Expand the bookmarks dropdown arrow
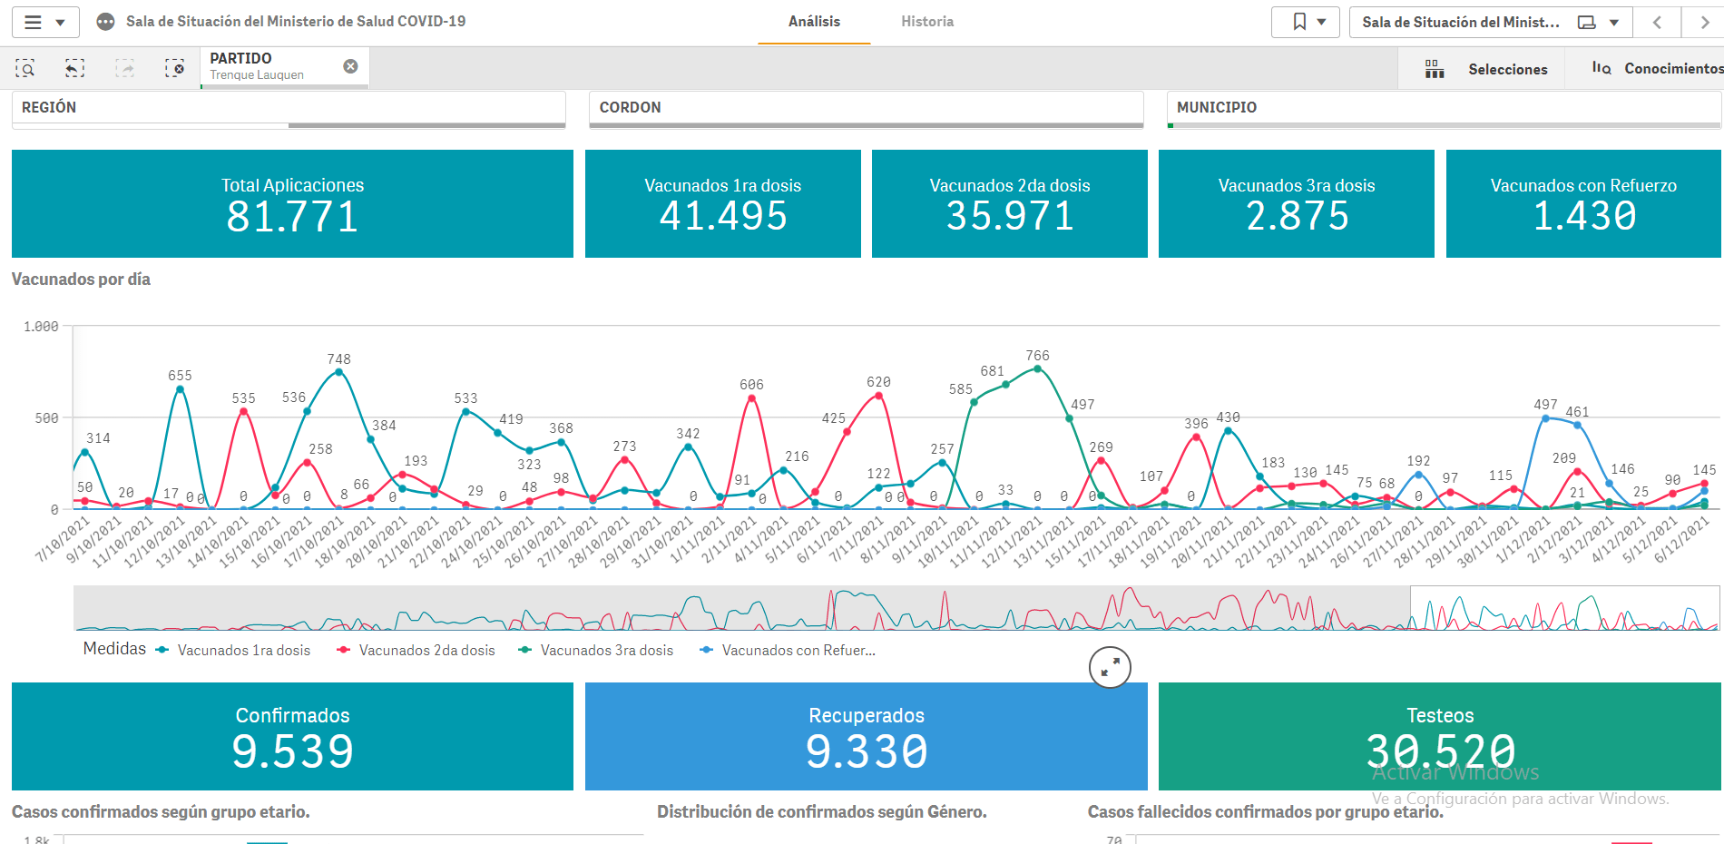 pos(1322,22)
